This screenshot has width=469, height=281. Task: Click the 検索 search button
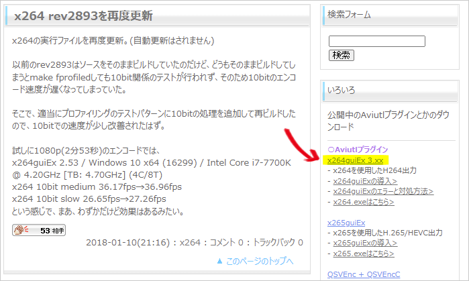[342, 55]
